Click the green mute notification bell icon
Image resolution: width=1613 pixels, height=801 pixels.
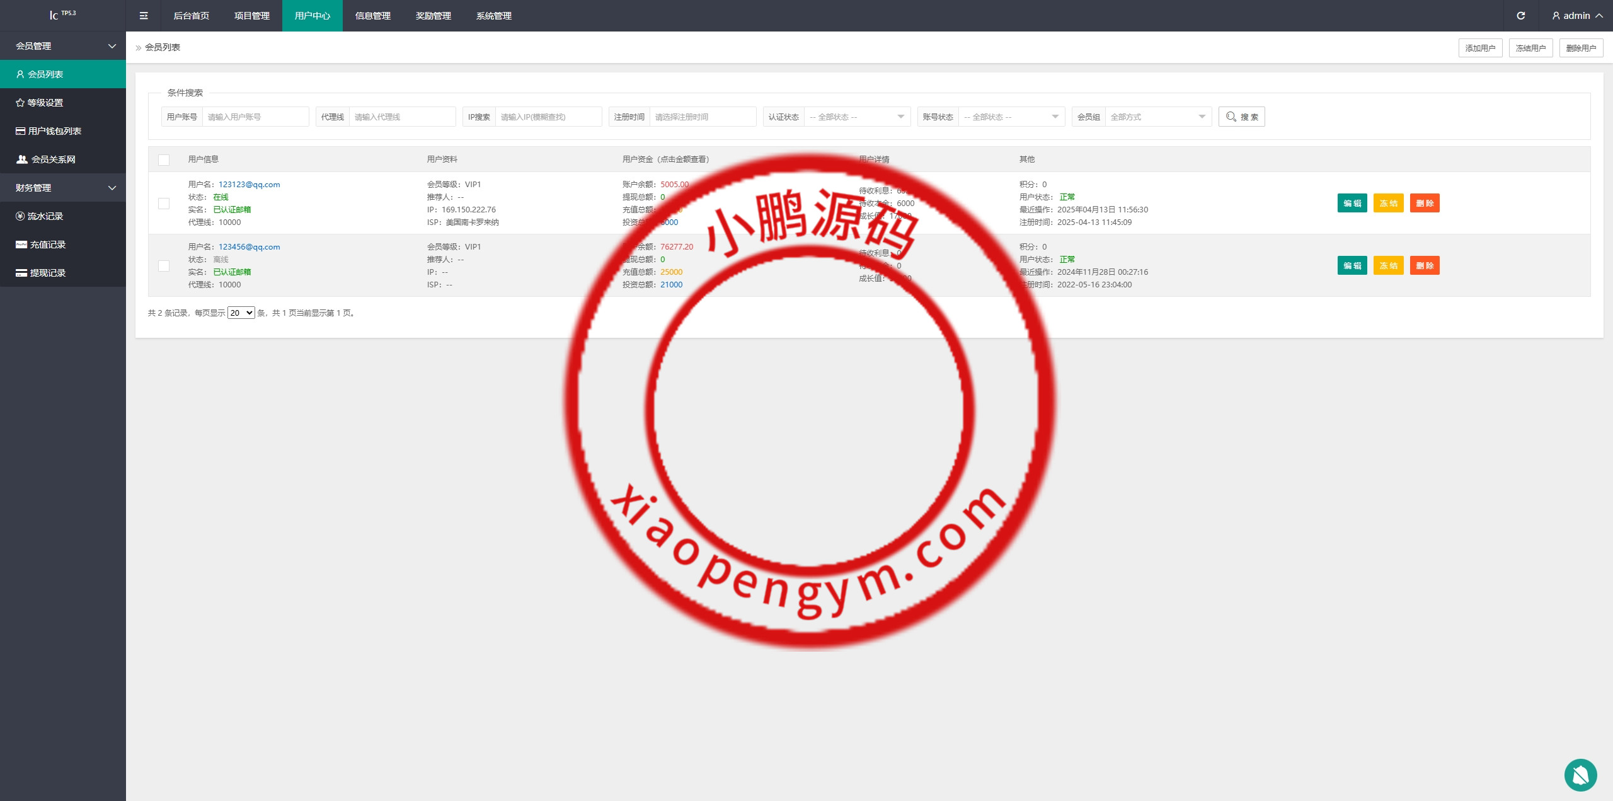(1580, 775)
